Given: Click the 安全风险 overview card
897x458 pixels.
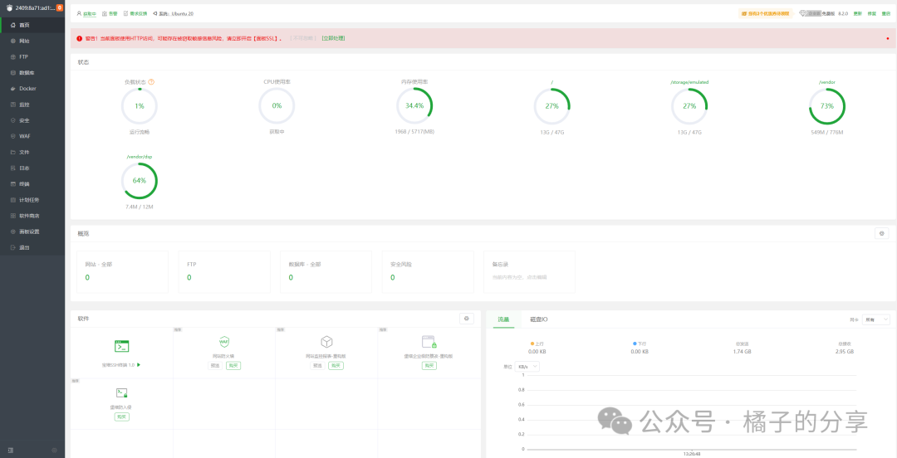Looking at the screenshot, I should coord(428,271).
